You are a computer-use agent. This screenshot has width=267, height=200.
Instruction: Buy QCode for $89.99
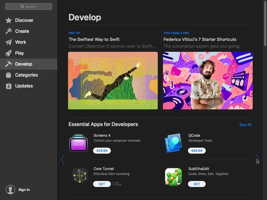[x=197, y=151]
